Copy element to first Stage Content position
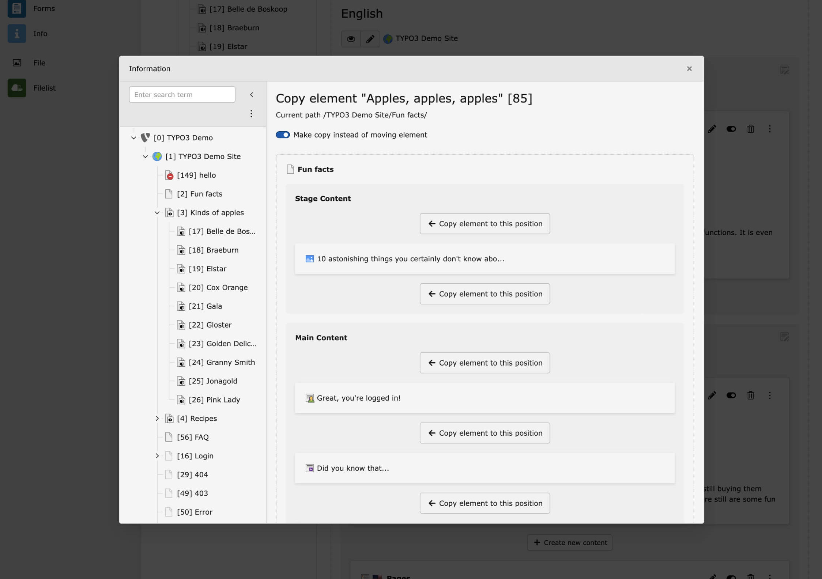The image size is (822, 579). (484, 224)
